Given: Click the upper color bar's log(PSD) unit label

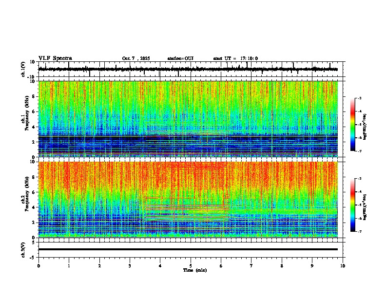Looking at the screenshot, I should (365, 127).
